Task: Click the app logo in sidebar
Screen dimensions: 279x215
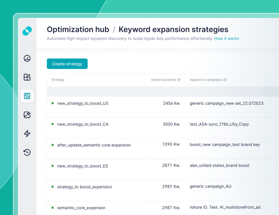Action: (x=27, y=31)
